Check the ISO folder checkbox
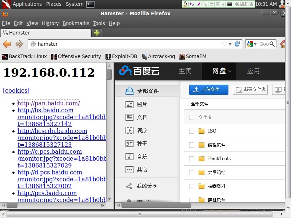This screenshot has width=291, height=218. coord(192,131)
